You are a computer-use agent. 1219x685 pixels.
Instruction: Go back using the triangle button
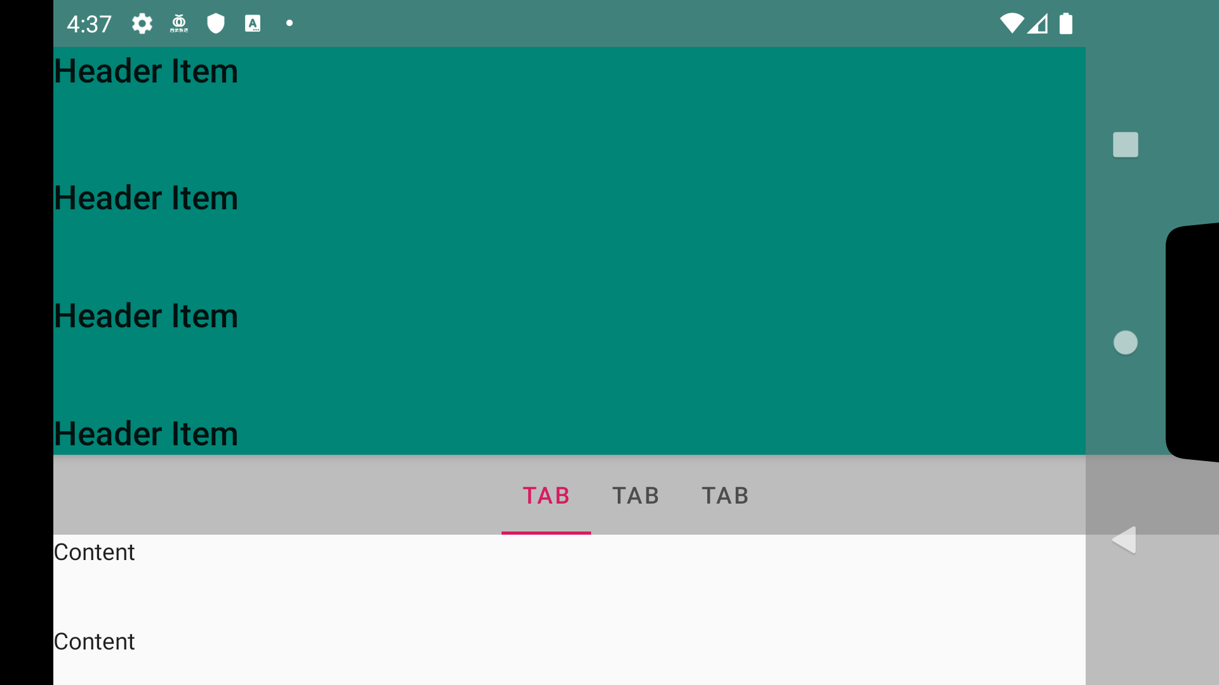pos(1124,540)
